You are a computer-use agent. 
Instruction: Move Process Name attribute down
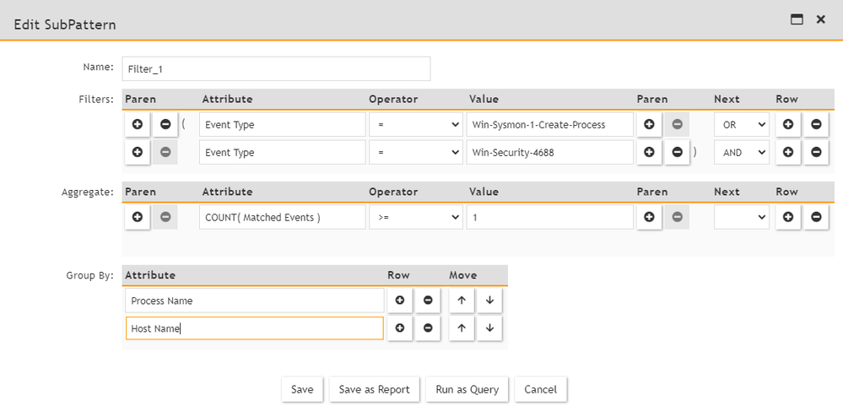point(489,301)
